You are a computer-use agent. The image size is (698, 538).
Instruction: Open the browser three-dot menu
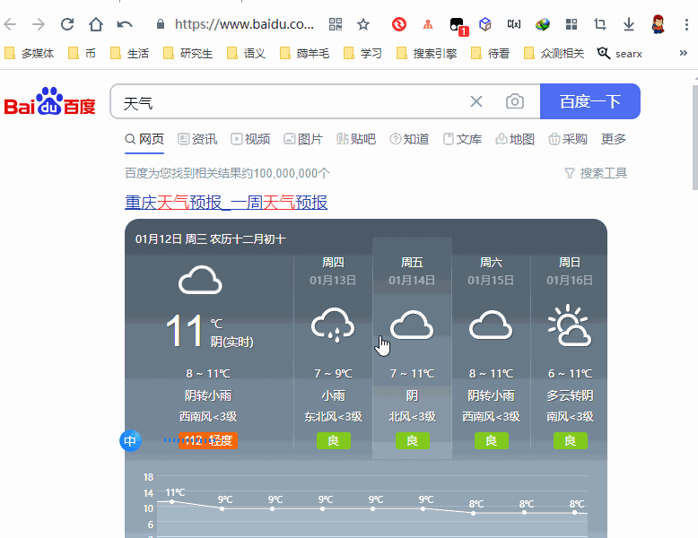[x=686, y=24]
